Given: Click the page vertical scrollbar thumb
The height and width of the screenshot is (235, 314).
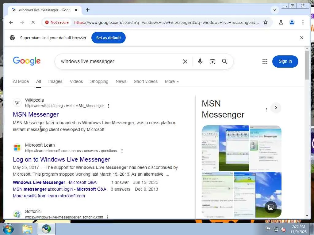Looking at the screenshot, I should 307,65.
